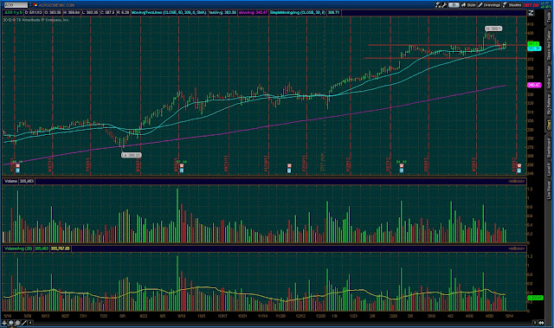Click the scroll left arrow at bottom

pos(30,323)
